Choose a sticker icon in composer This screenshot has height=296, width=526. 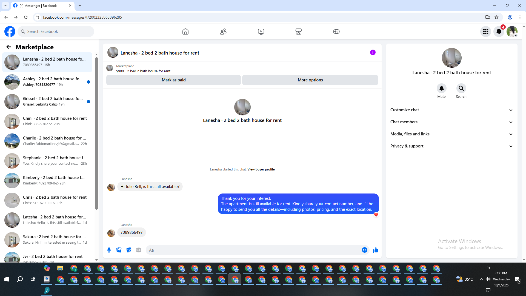[129, 250]
